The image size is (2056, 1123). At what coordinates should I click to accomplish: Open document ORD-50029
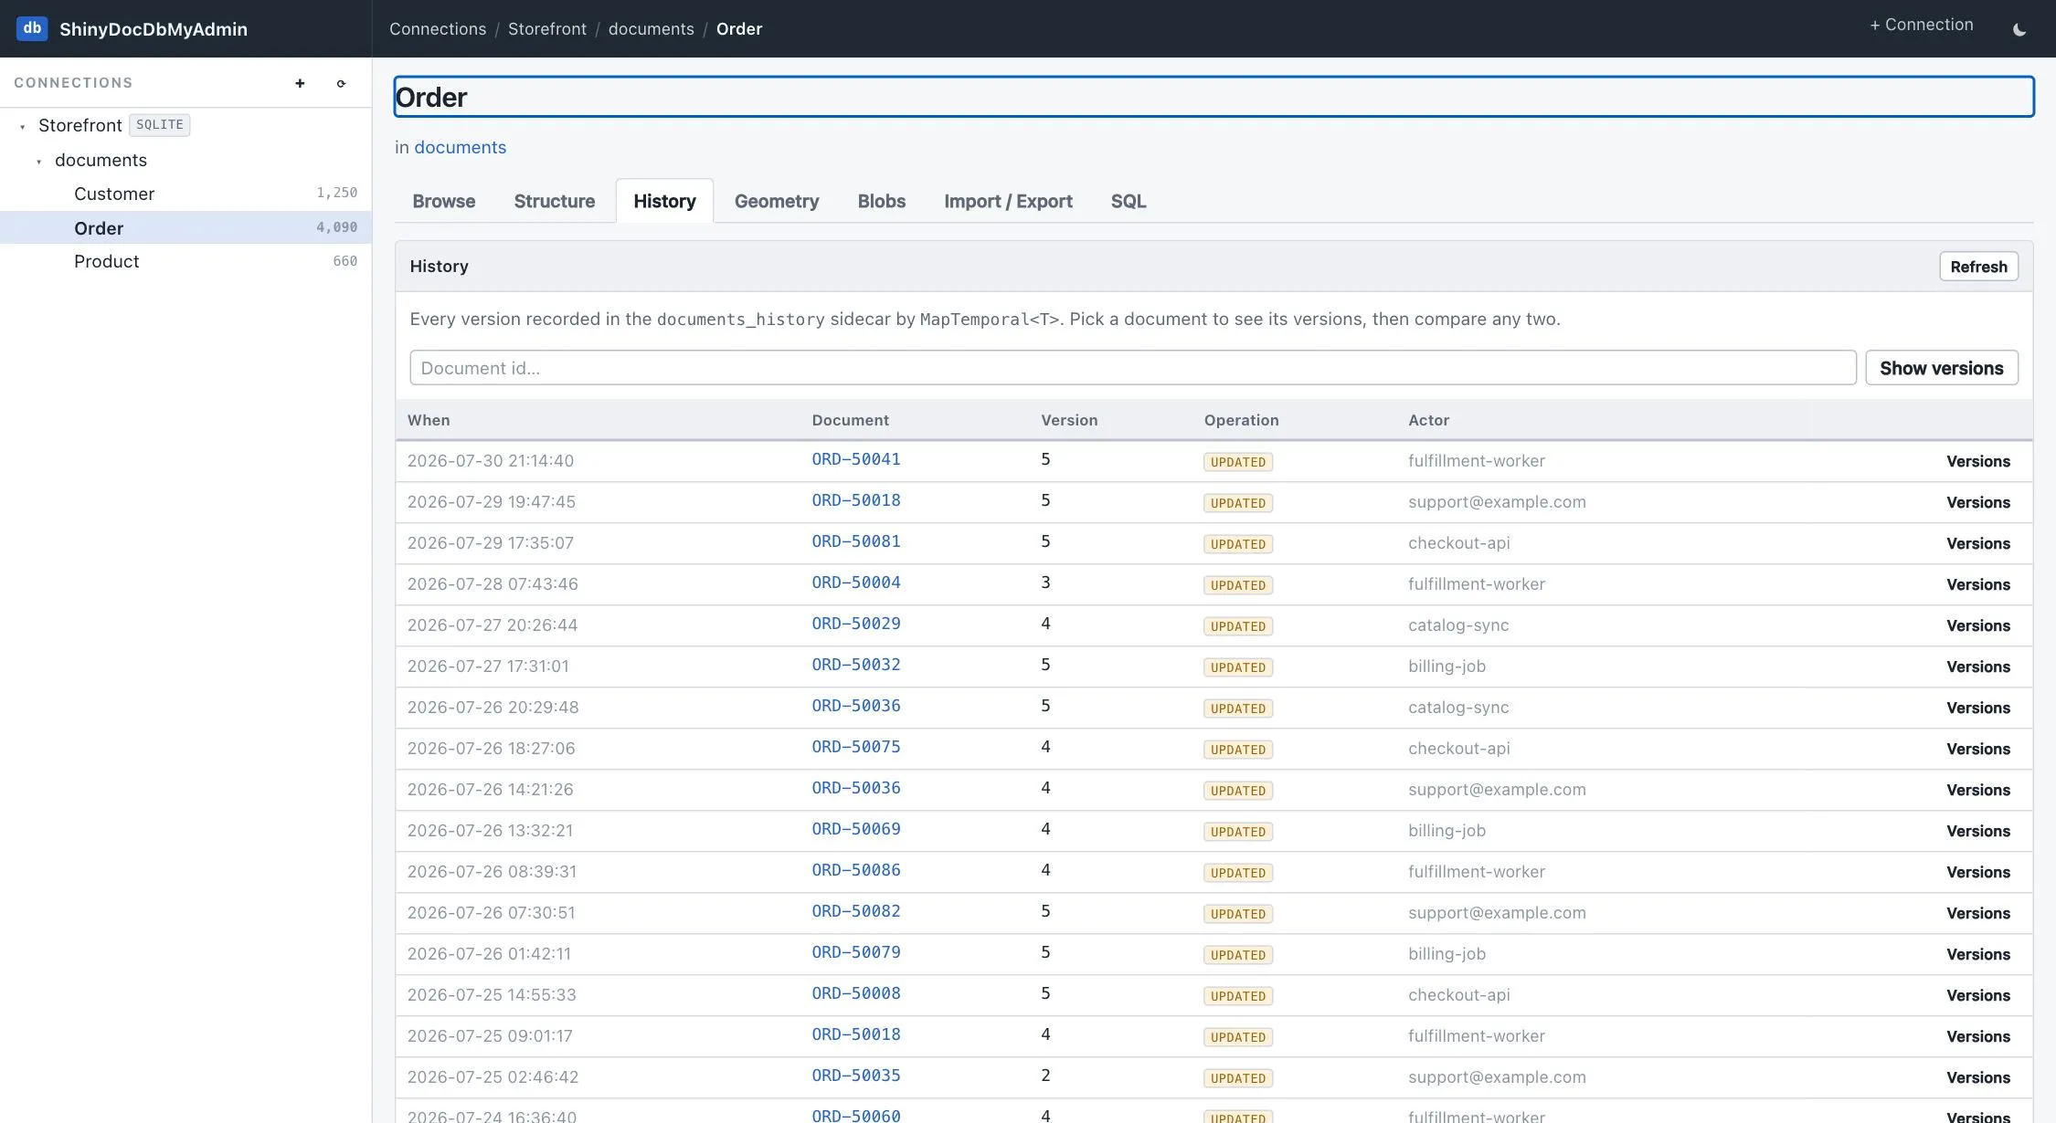[856, 624]
